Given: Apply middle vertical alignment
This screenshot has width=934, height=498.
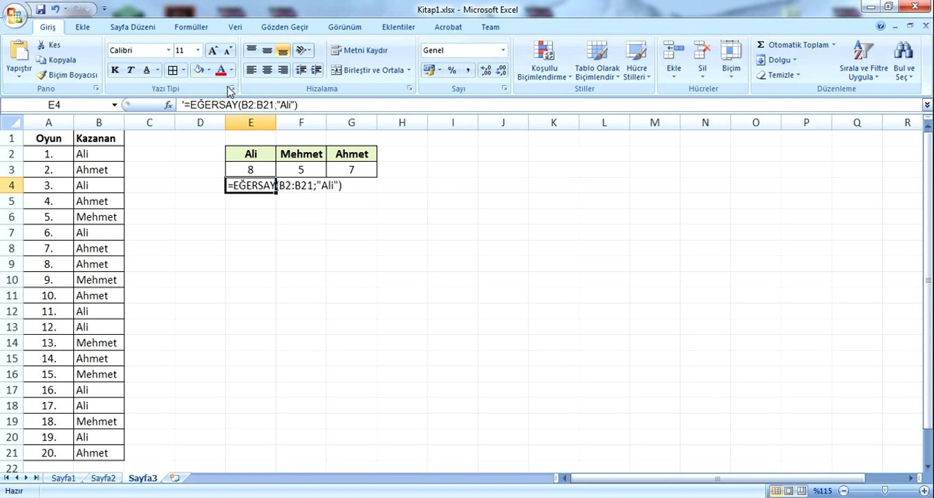Looking at the screenshot, I should click(267, 50).
